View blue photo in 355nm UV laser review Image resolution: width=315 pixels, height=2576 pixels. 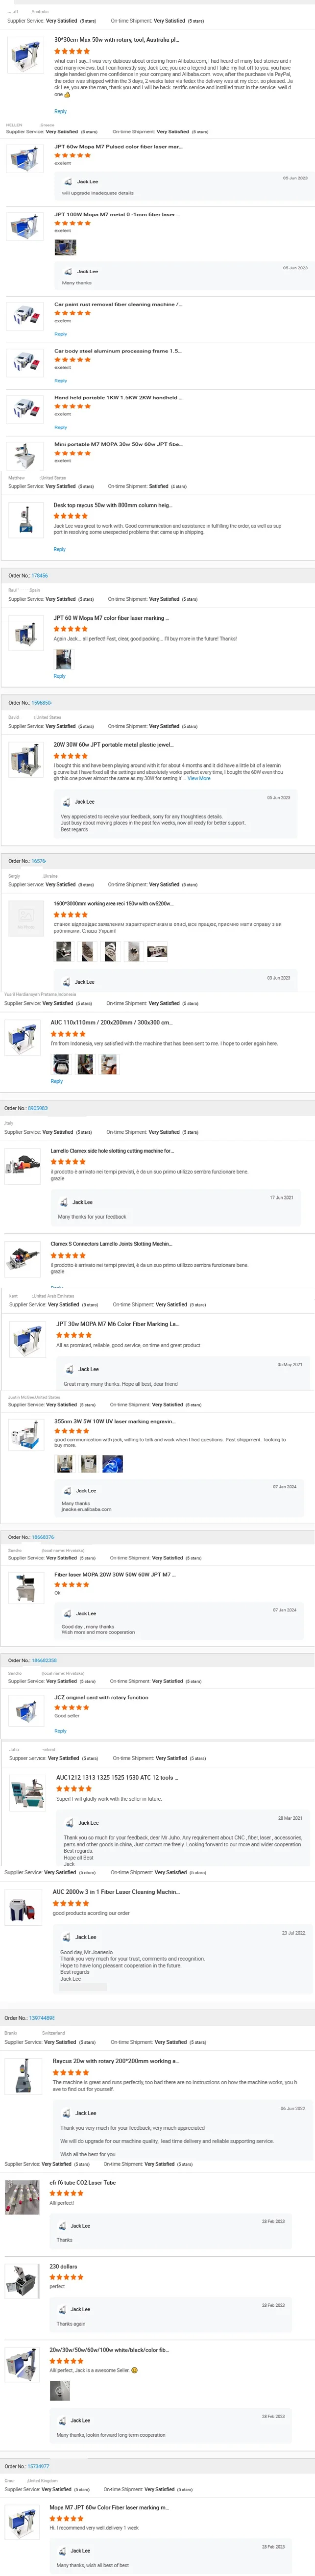[x=113, y=1464]
